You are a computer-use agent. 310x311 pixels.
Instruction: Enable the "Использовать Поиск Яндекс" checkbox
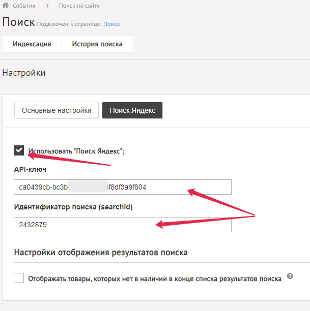(19, 150)
